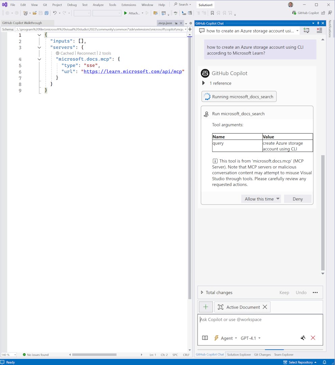The height and width of the screenshot is (365, 335).
Task: Click the Save toolbar icon
Action: pyautogui.click(x=40, y=13)
